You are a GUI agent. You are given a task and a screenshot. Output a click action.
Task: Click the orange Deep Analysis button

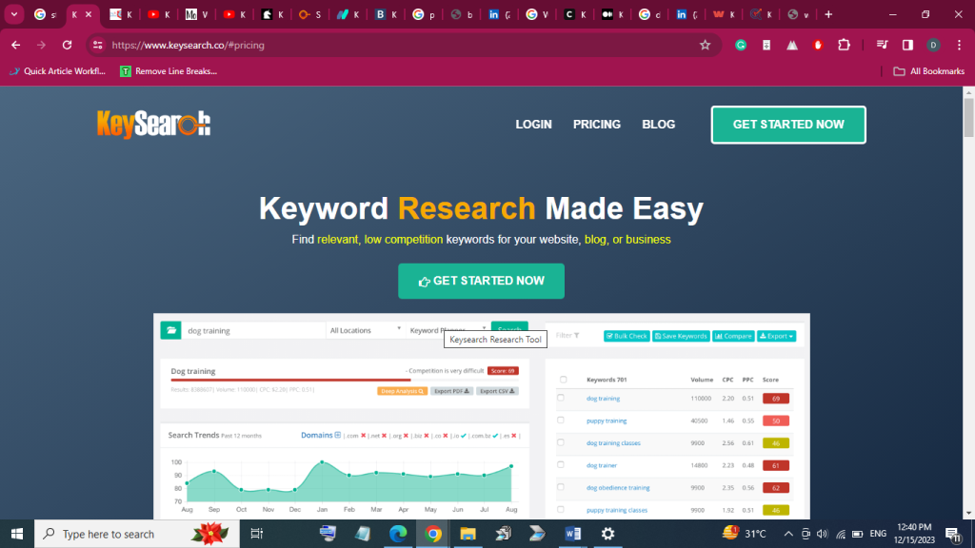pos(403,391)
